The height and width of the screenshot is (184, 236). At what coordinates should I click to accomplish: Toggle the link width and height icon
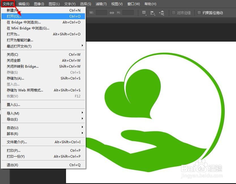(x=112, y=13)
